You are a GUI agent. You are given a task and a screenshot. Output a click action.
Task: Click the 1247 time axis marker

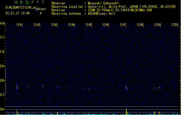point(123,25)
